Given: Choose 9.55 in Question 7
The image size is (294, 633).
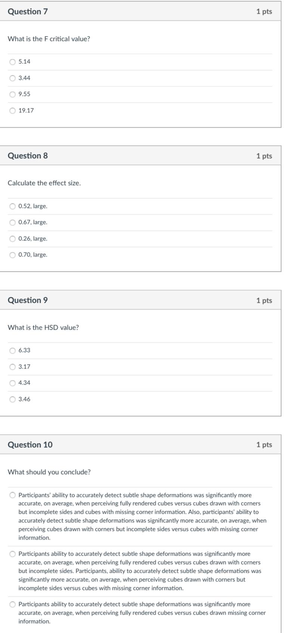Looking at the screenshot, I should (x=12, y=95).
